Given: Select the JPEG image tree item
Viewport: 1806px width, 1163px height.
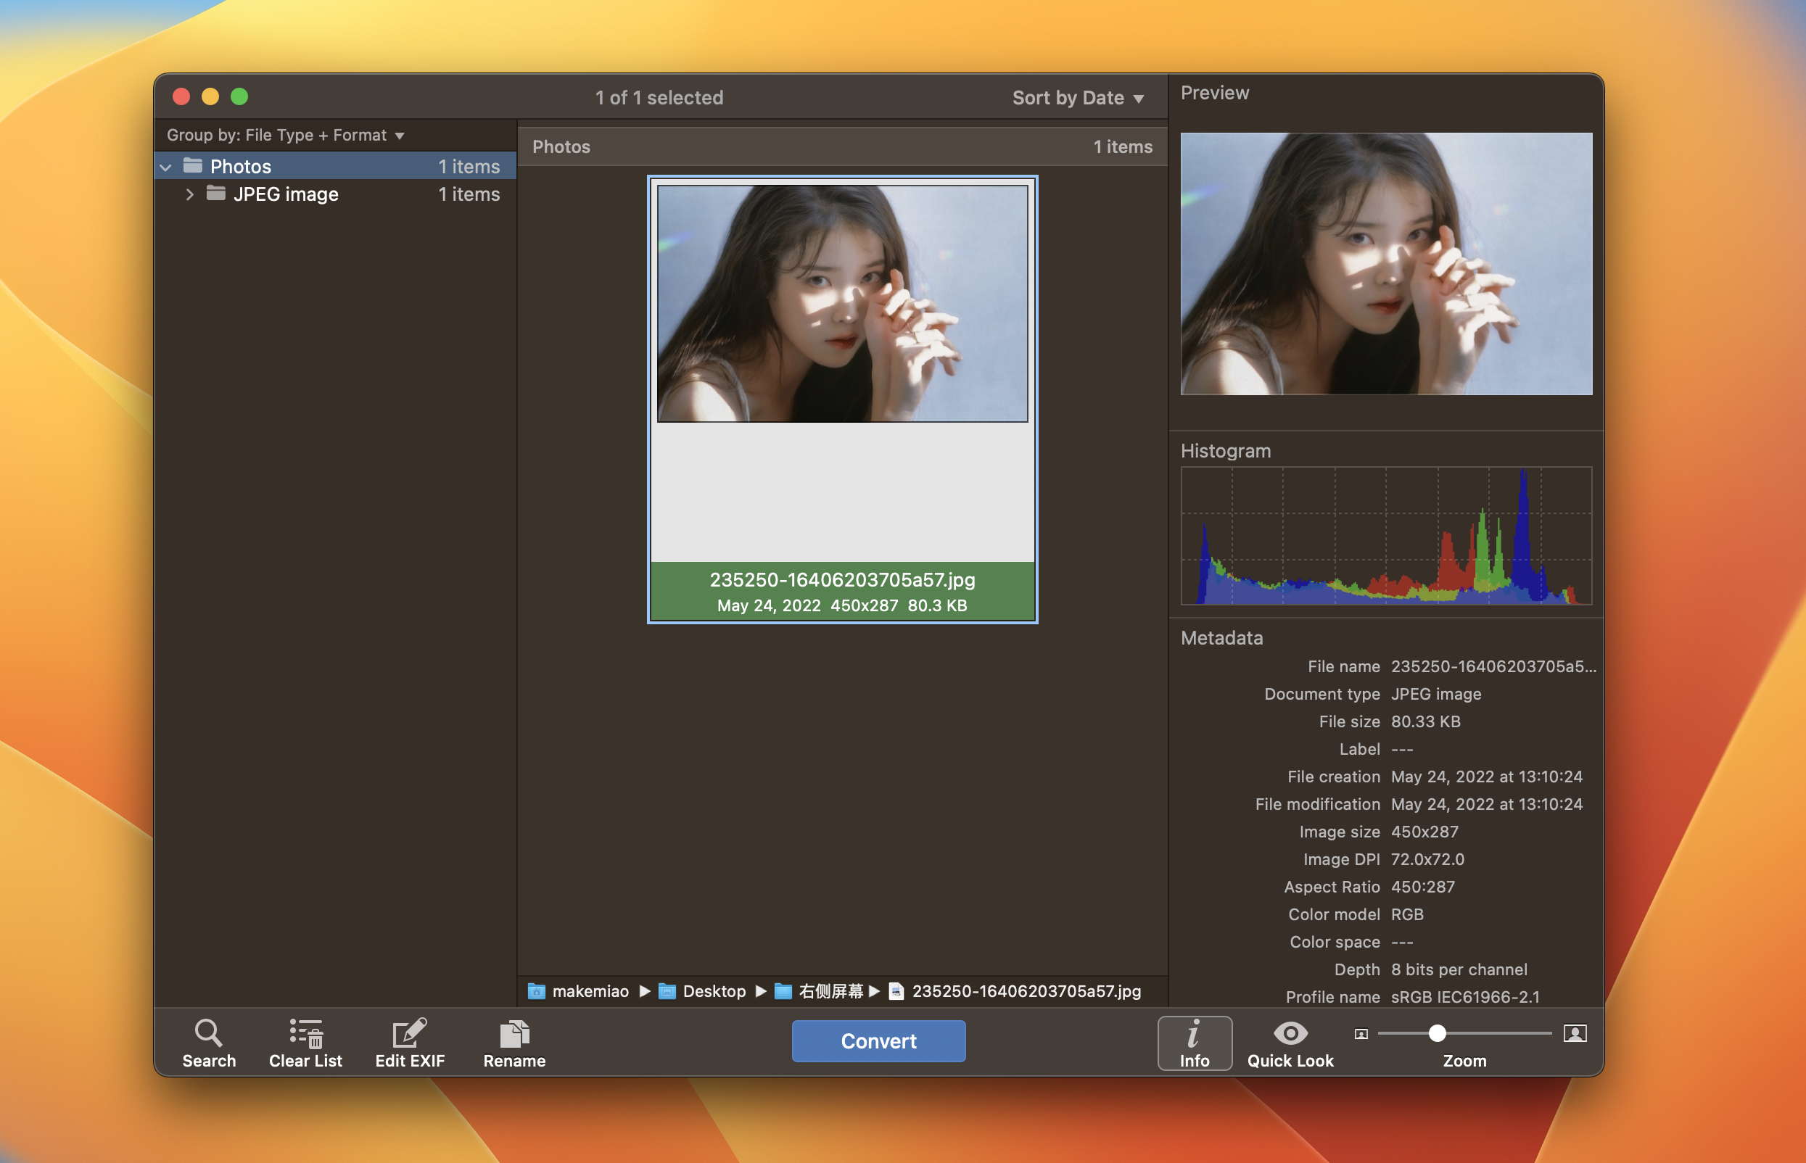Looking at the screenshot, I should (x=286, y=195).
